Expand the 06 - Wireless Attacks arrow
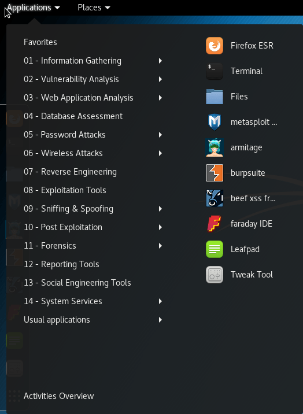This screenshot has width=303, height=414. [x=160, y=153]
